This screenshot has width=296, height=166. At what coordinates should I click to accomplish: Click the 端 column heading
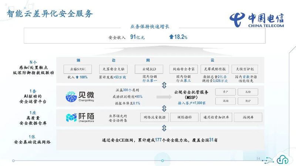(x=78, y=60)
